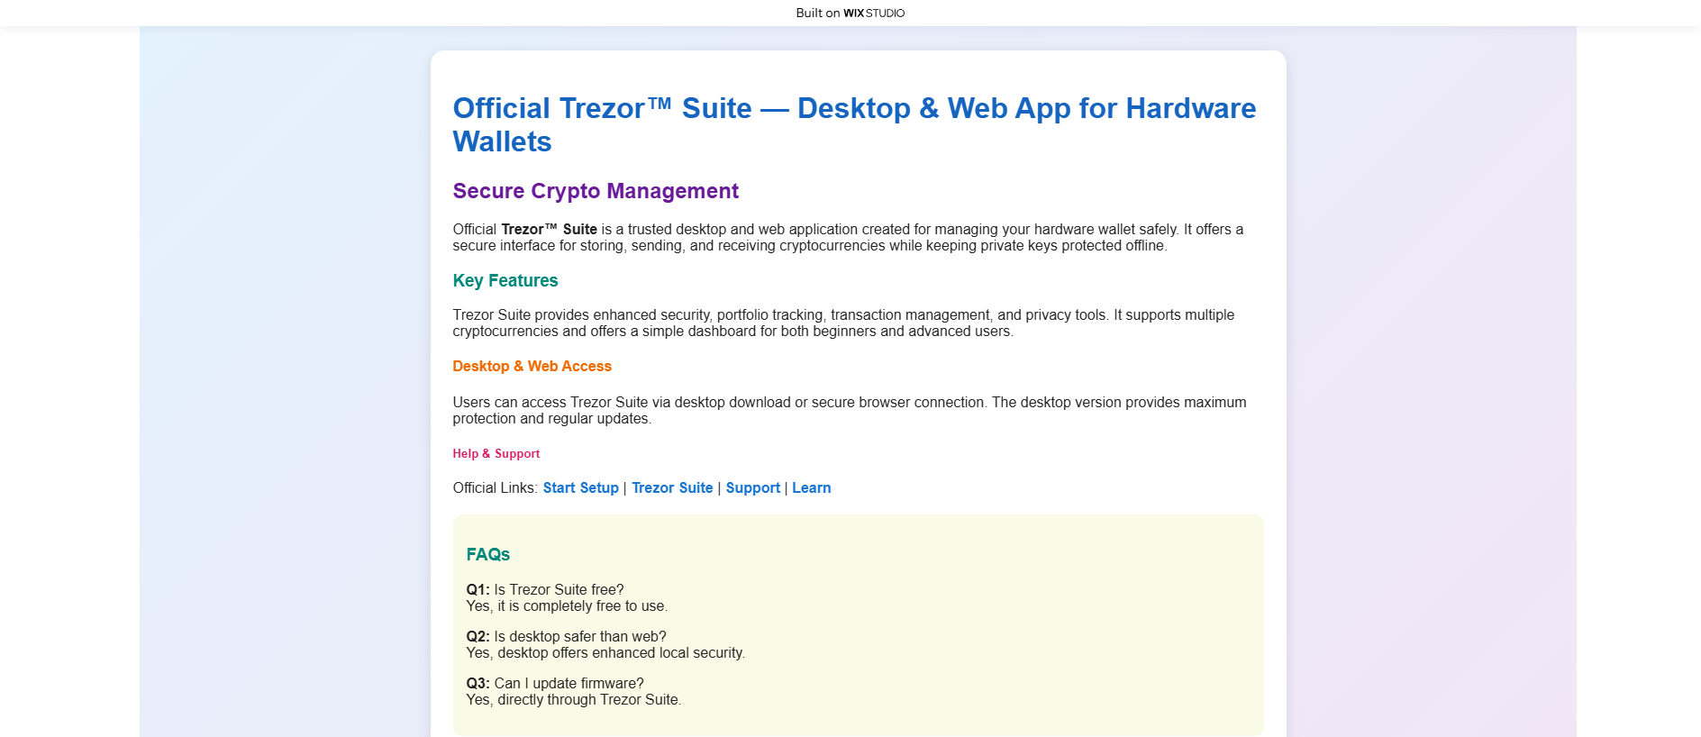Click the Help & Support heading
Screen dimensions: 1701x737
click(x=496, y=453)
